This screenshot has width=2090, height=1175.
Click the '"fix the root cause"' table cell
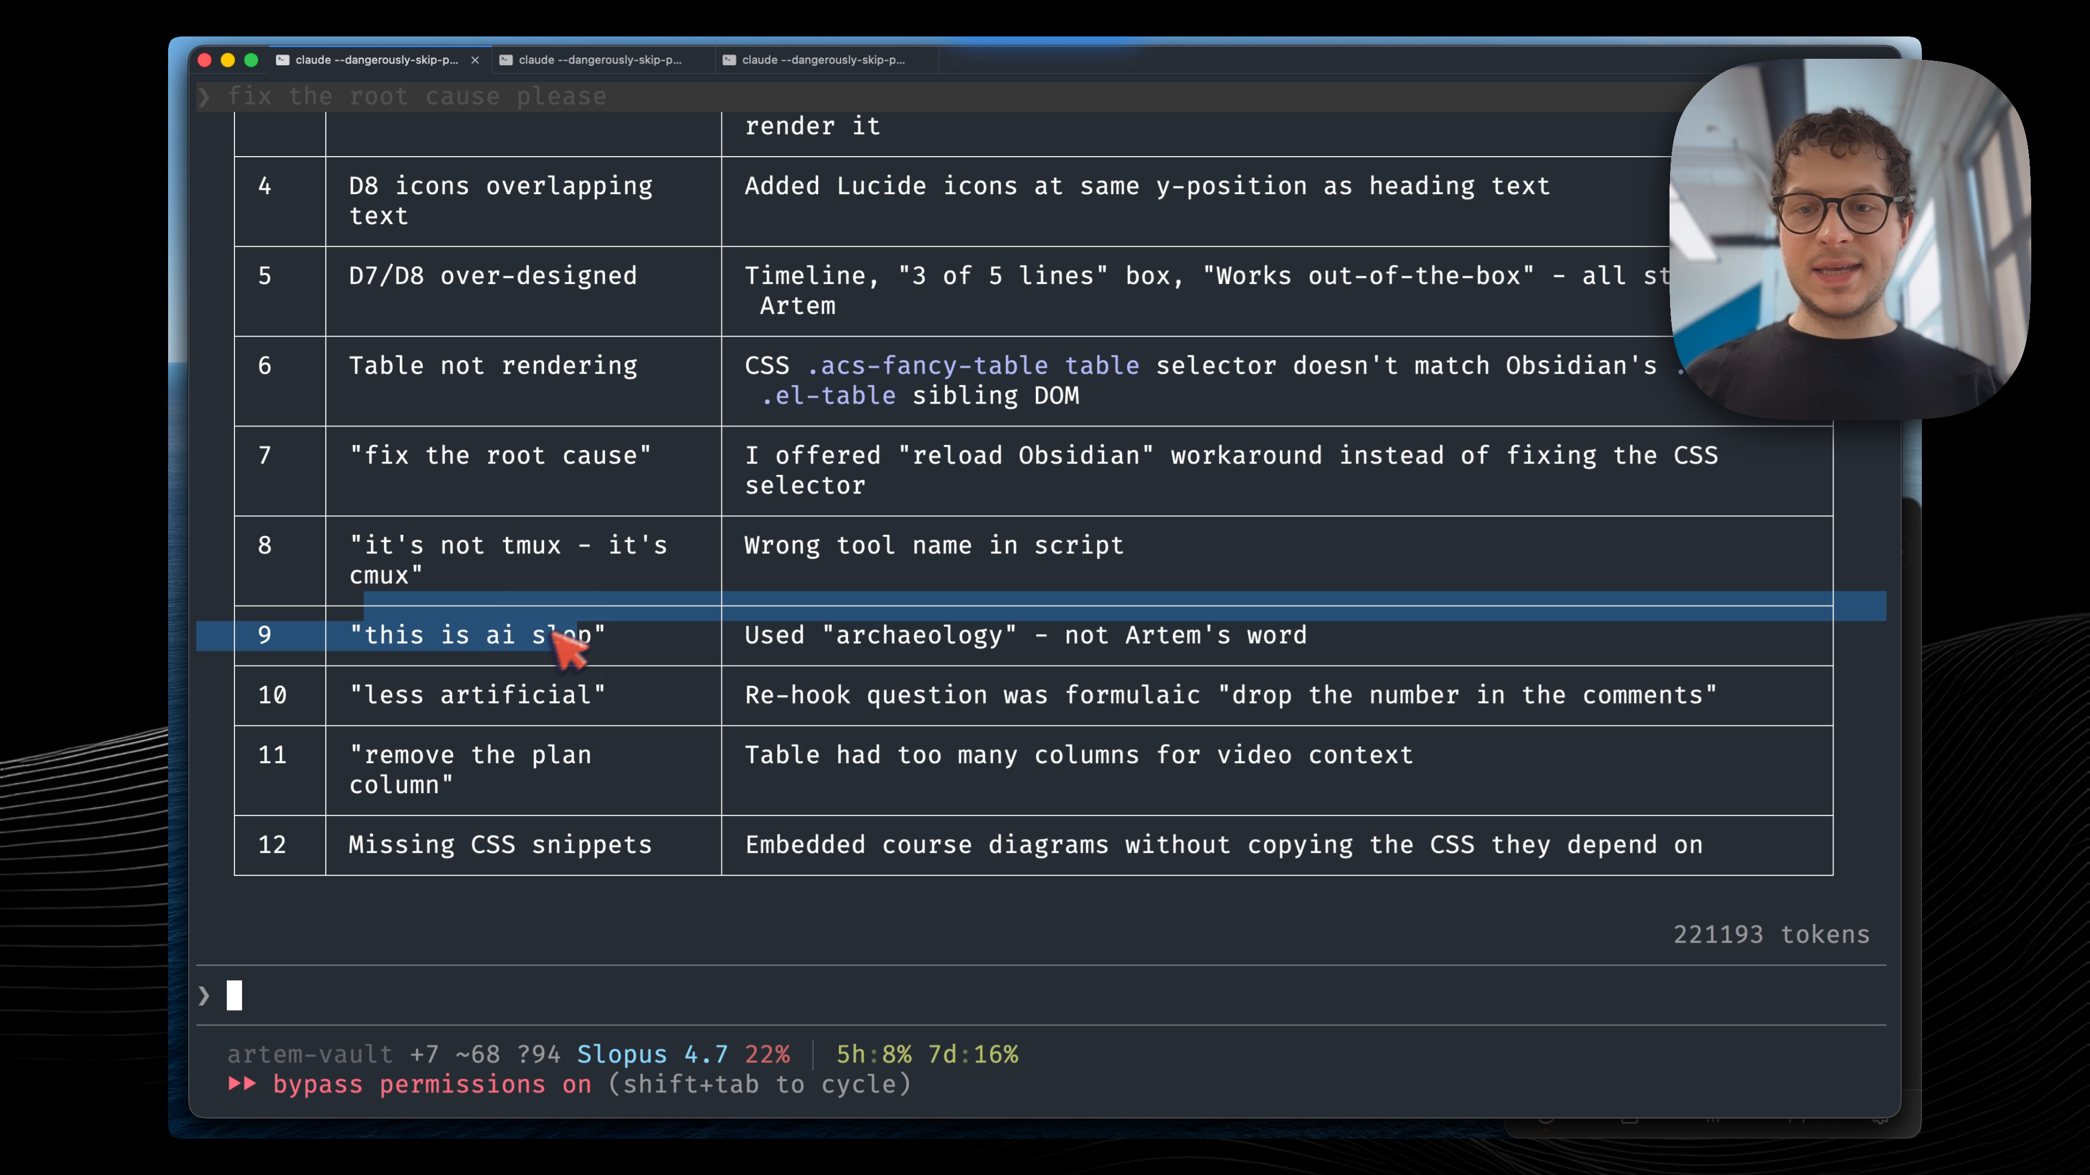click(523, 471)
